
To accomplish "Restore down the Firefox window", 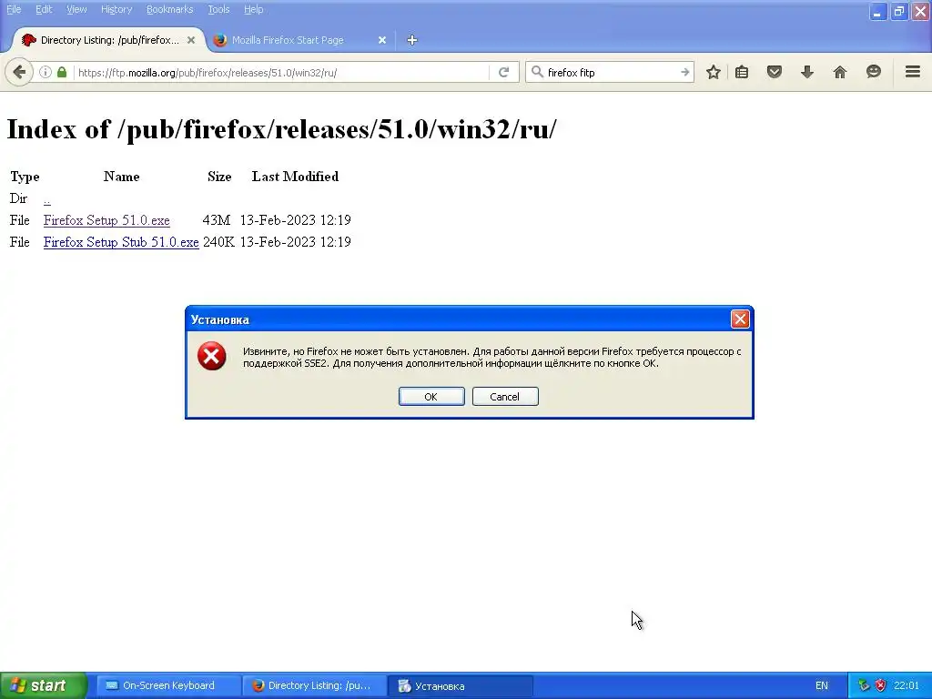I will pos(898,11).
